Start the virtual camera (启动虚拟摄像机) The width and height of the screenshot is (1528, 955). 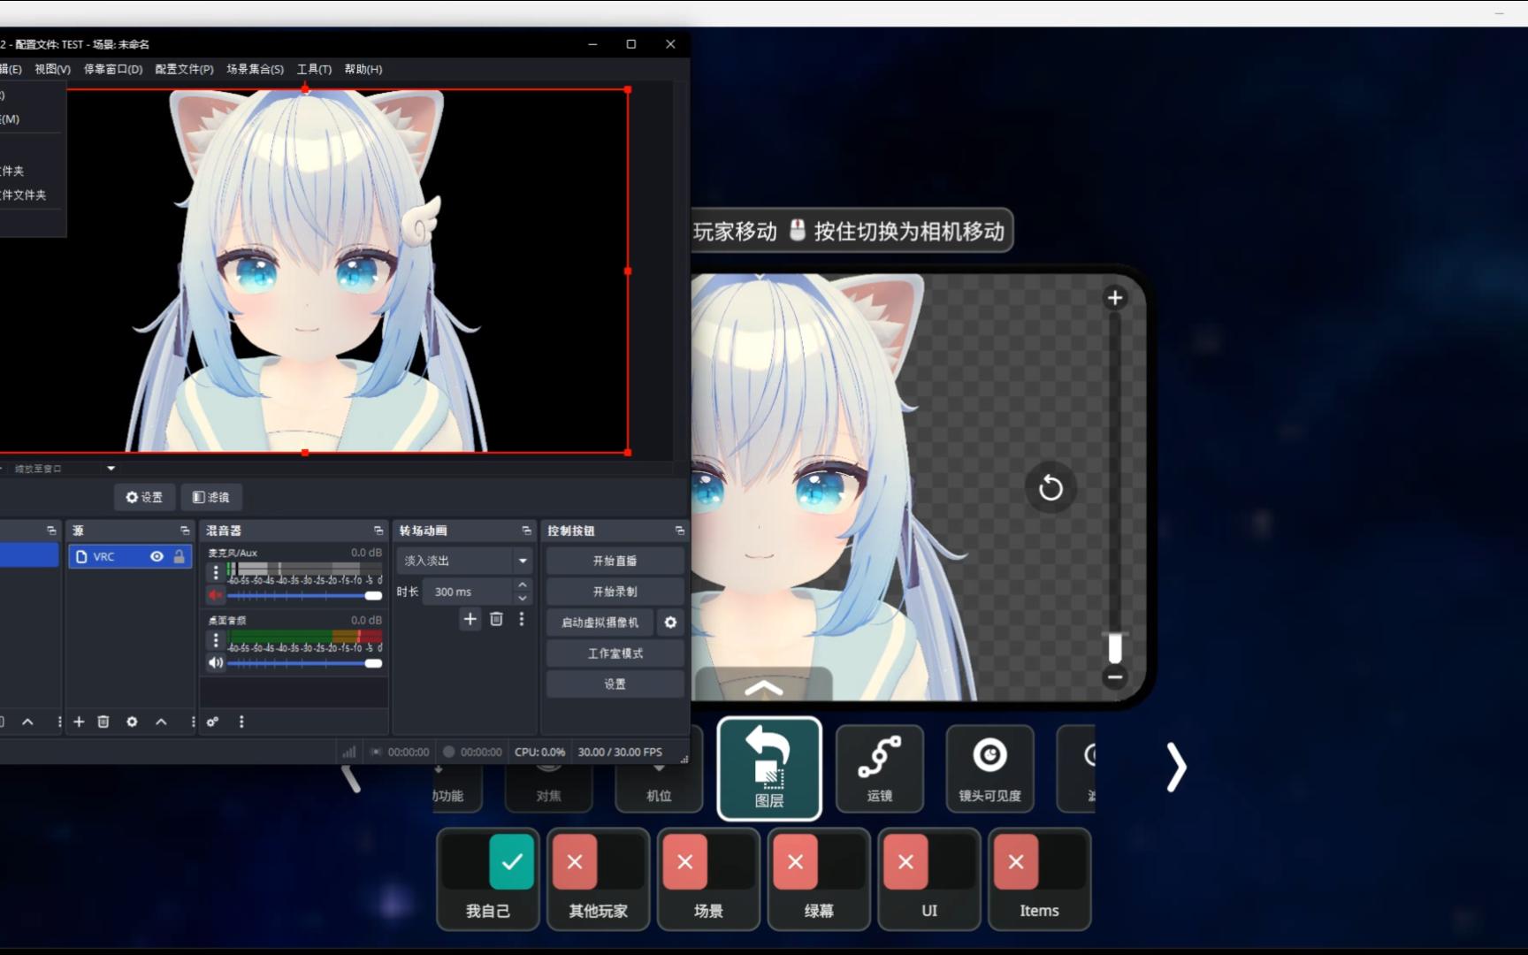click(600, 623)
